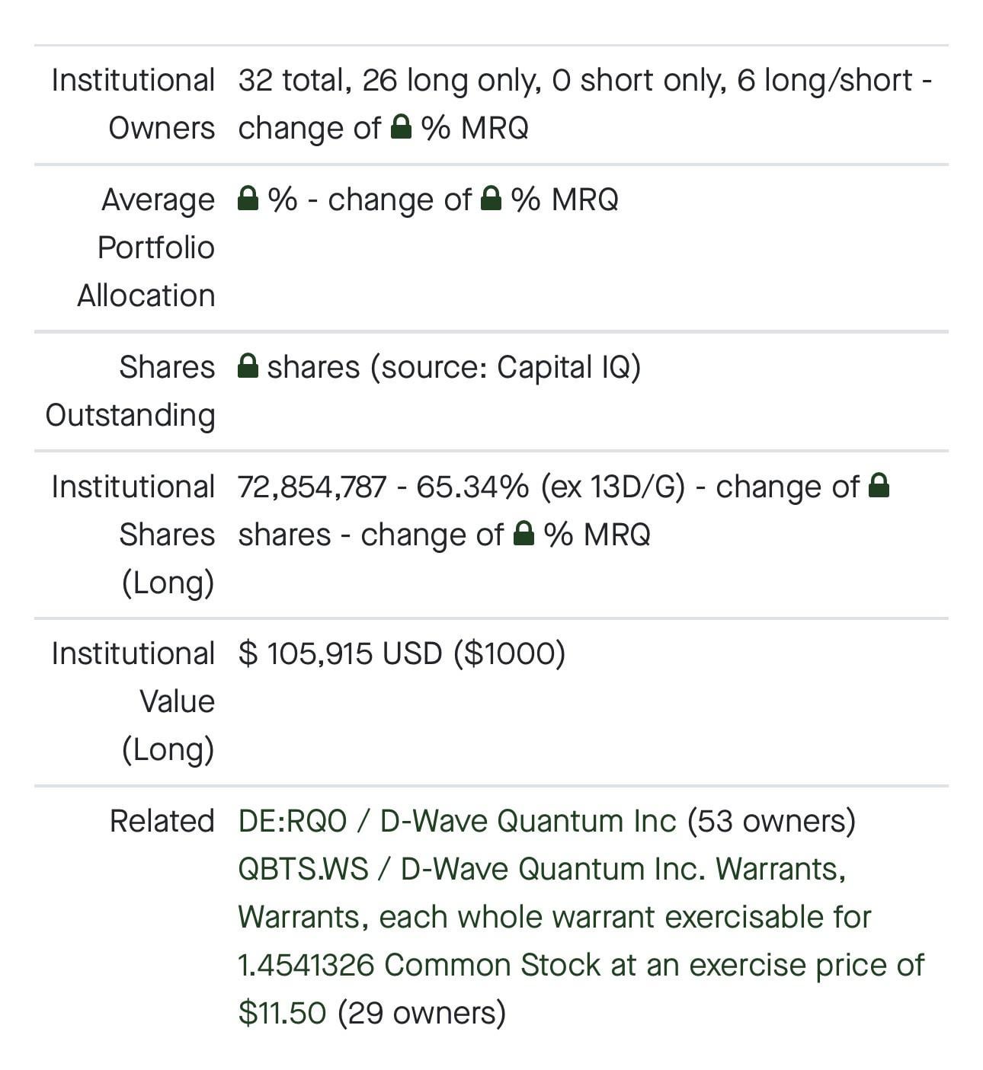This screenshot has height=1070, width=983.
Task: Click lock icon before '% MRQ' in Institutional Shares
Action: pos(524,533)
